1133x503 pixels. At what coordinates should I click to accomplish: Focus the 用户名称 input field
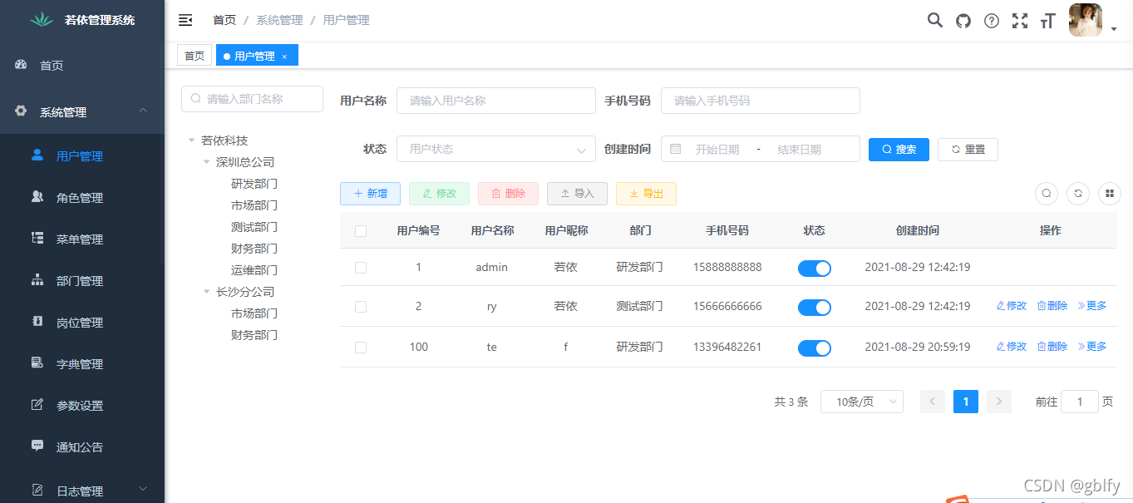tap(496, 100)
